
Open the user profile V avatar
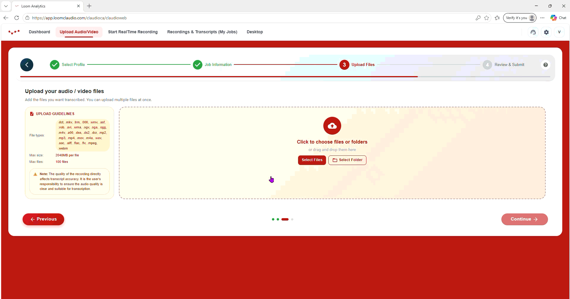click(x=559, y=32)
